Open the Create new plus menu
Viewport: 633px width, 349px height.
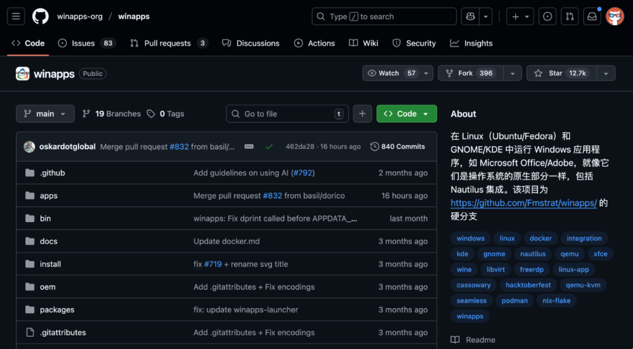(520, 16)
